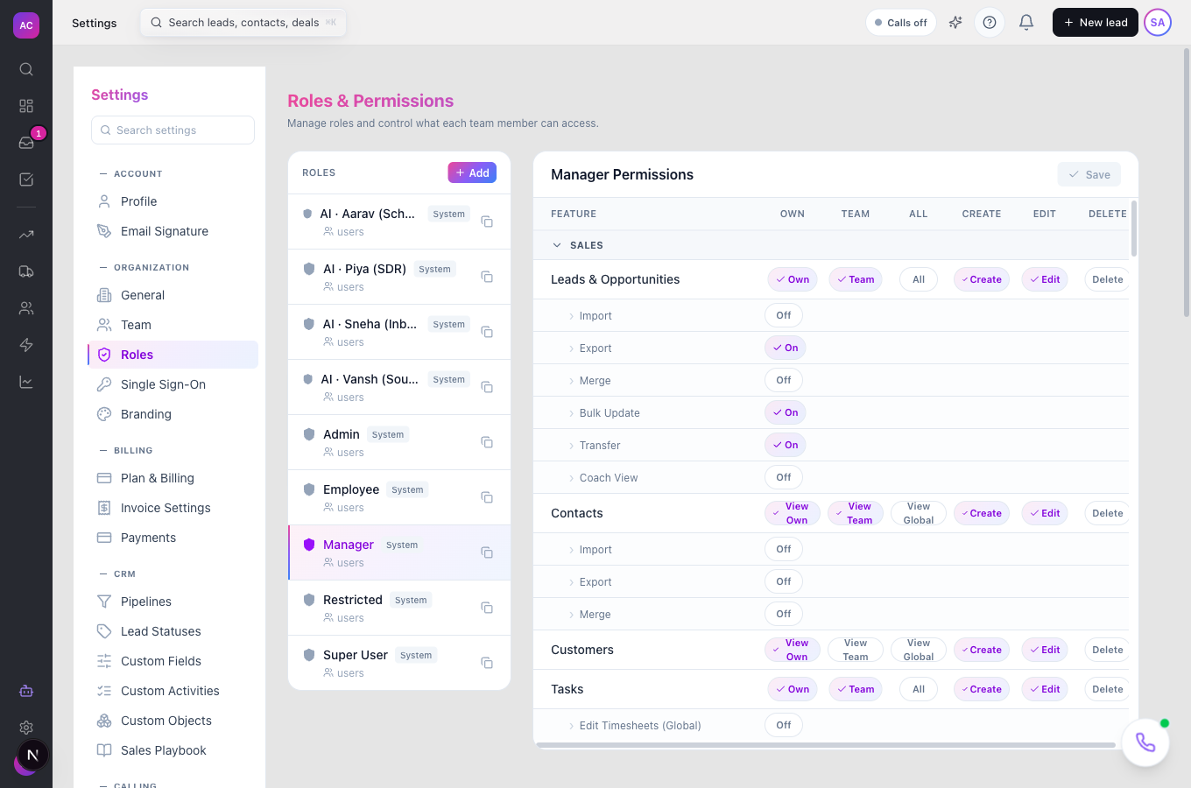Save Manager permissions
Image resolution: width=1191 pixels, height=788 pixels.
[1089, 174]
